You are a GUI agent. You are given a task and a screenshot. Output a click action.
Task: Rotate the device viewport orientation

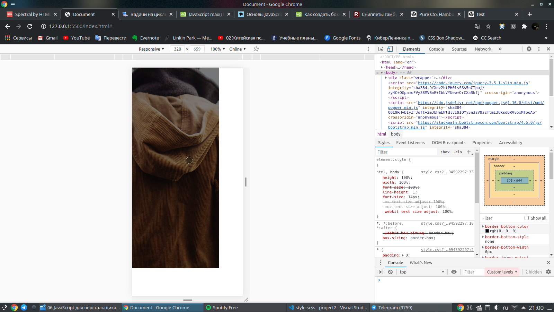[256, 49]
